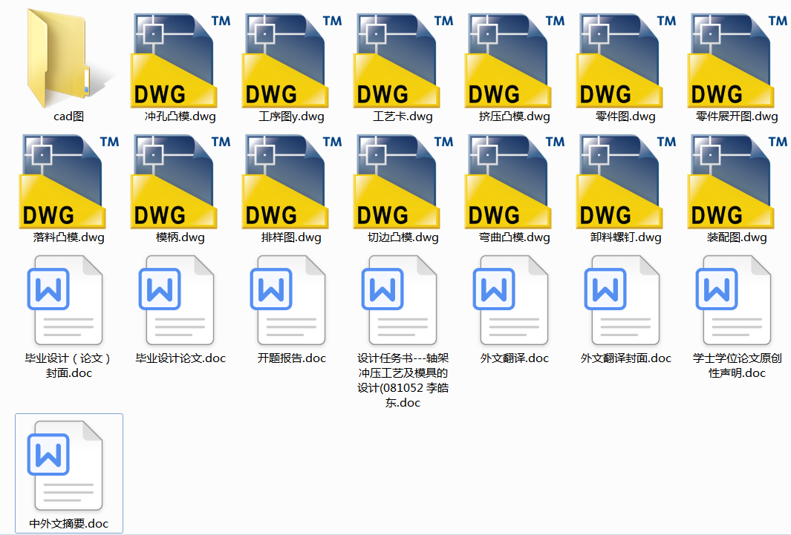Click the file name 零件展开图.dwg
791x535 pixels.
[737, 116]
